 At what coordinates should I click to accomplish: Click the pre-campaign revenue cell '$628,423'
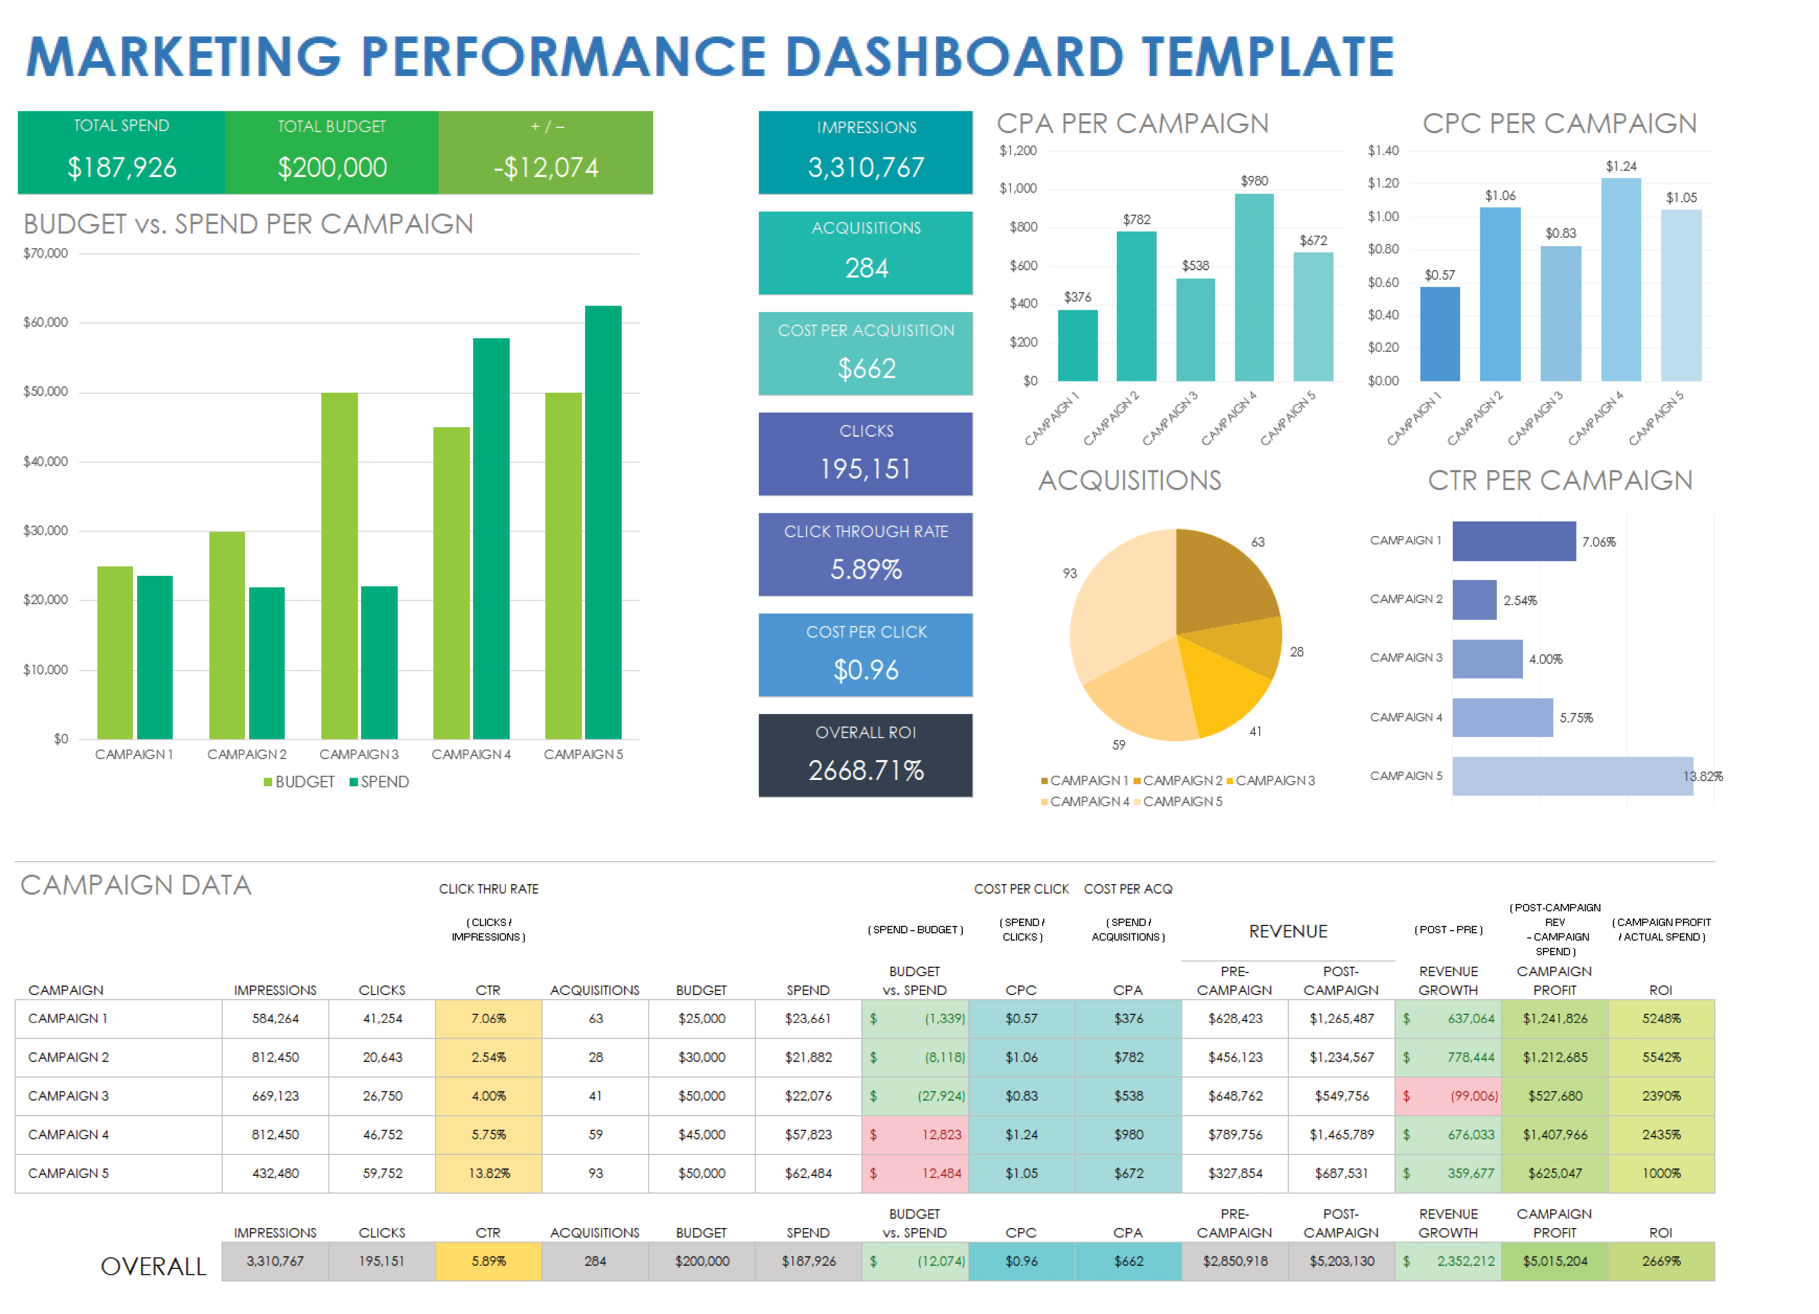pyautogui.click(x=1235, y=1019)
